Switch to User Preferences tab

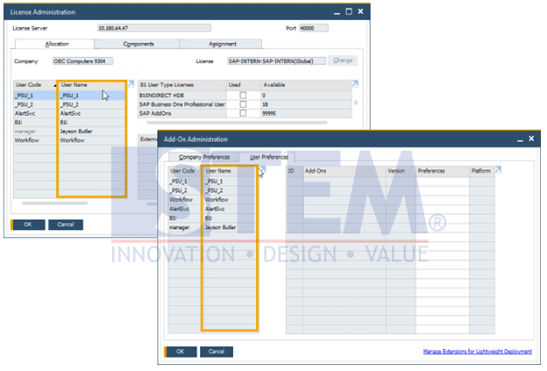(267, 157)
